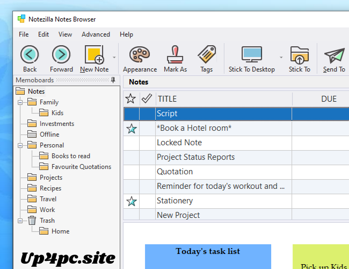
Task: Select the Kids memoboard
Action: click(x=57, y=112)
